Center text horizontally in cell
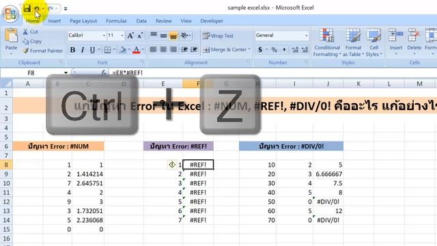 coord(163,50)
